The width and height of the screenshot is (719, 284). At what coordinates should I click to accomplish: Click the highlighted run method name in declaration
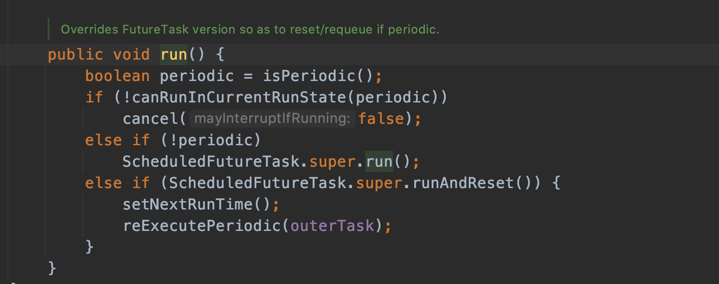(x=174, y=54)
